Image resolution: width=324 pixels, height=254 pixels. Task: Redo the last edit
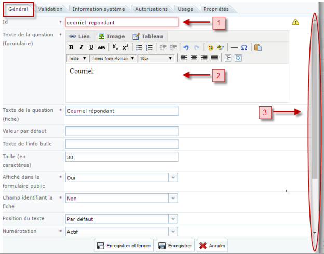(x=197, y=48)
